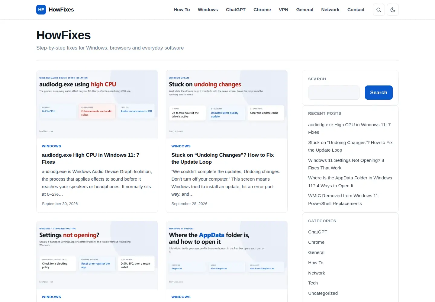Click Windows category above Undoing Changes article
Viewport: 435px width, 302px height.
click(x=181, y=146)
